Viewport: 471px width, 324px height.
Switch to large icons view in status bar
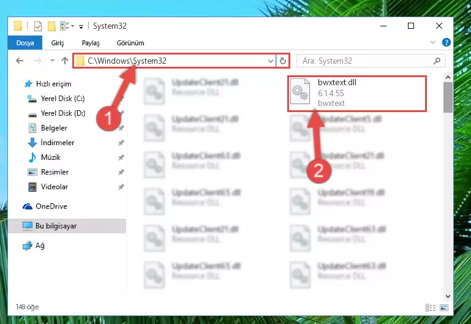[x=444, y=308]
